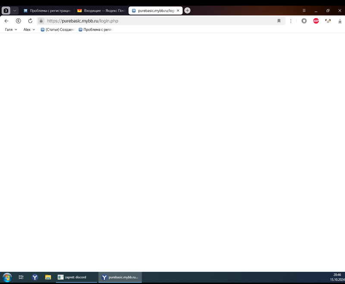The image size is (345, 284).
Task: Open a new browser tab
Action: (187, 10)
